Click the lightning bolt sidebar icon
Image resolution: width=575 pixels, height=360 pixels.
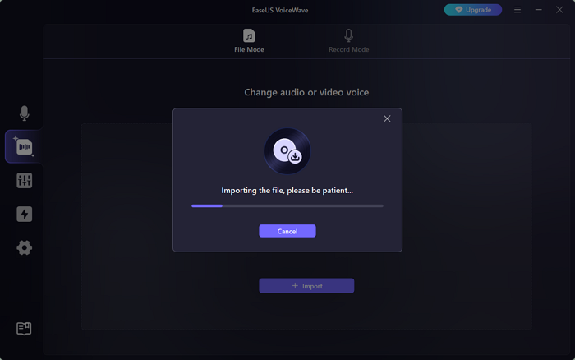pyautogui.click(x=24, y=215)
